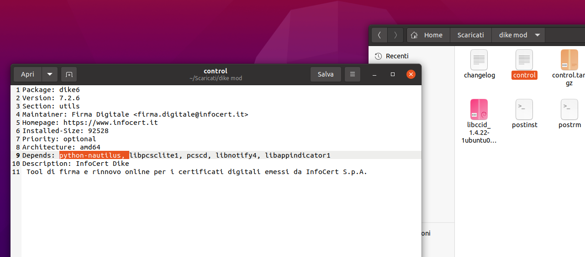The width and height of the screenshot is (585, 257).
Task: Minimize the gedit control window
Action: (x=374, y=74)
